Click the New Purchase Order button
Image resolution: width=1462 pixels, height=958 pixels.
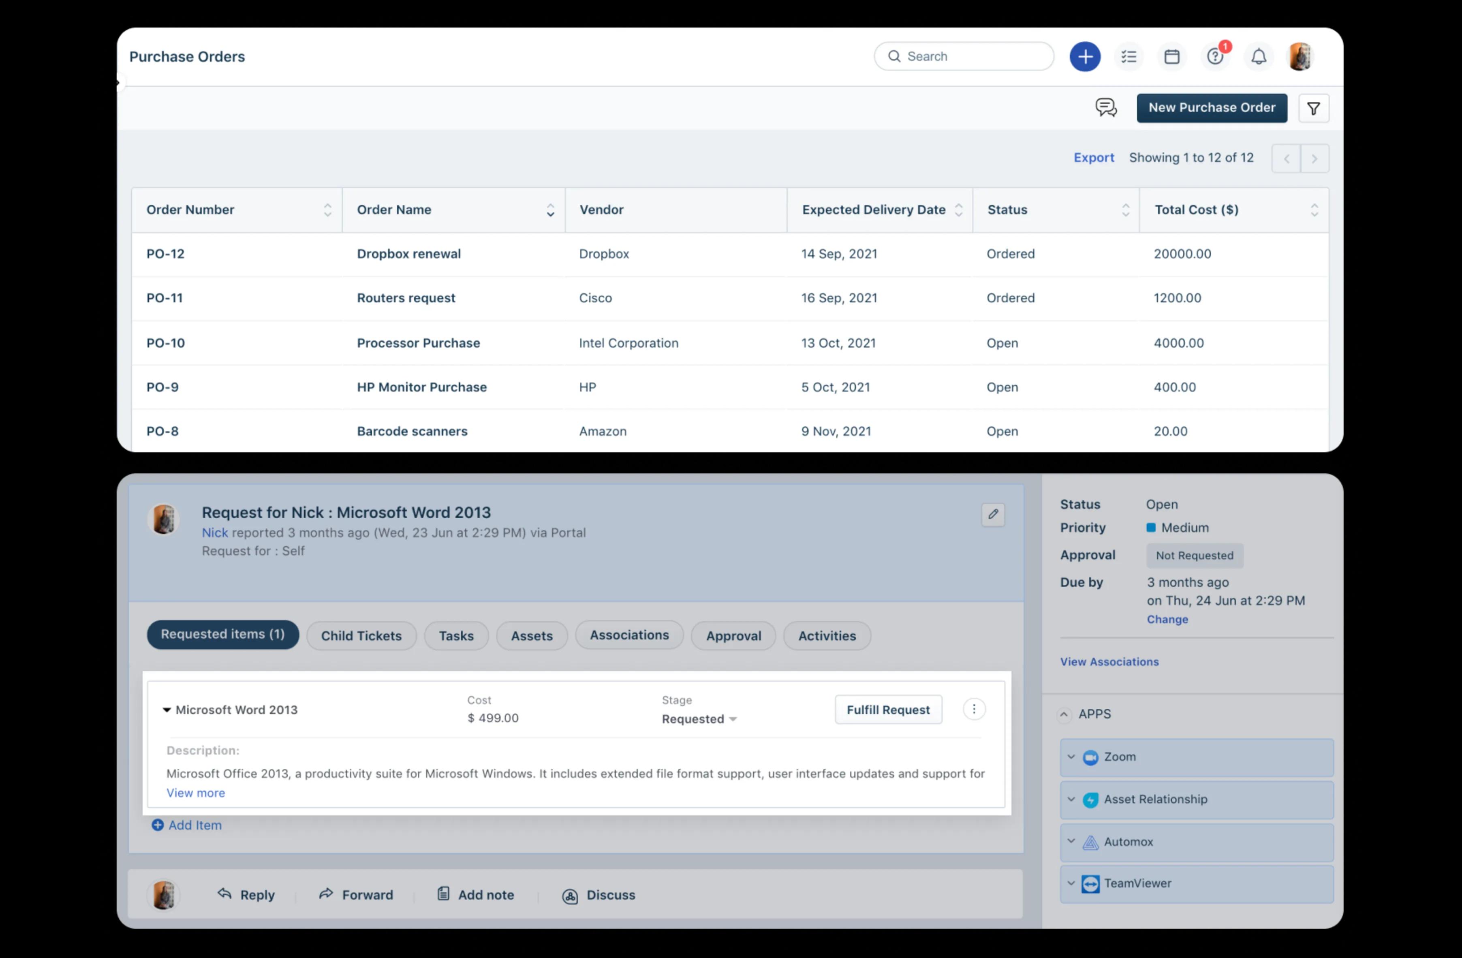click(x=1211, y=107)
